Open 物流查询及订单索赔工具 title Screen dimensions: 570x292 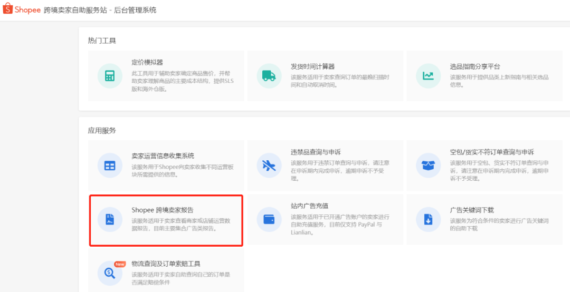[x=166, y=264]
